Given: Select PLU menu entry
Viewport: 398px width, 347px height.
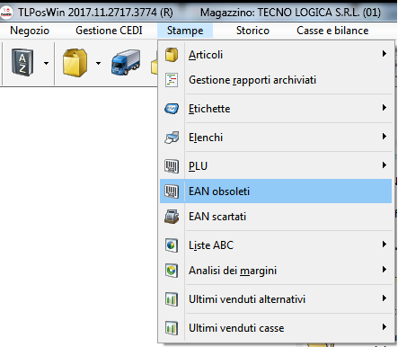Looking at the screenshot, I should (276, 166).
